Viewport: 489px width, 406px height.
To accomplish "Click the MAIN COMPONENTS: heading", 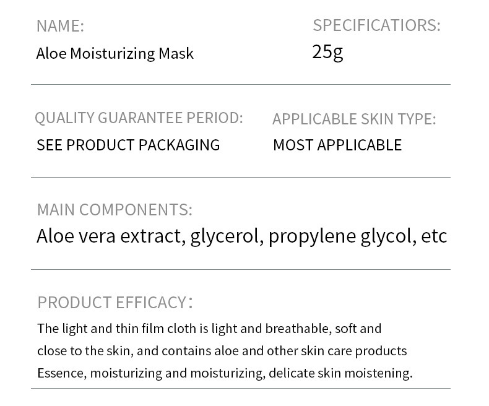I will pos(115,210).
